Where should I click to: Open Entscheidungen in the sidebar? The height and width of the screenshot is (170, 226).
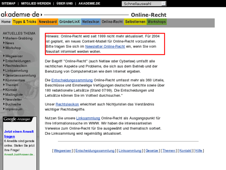18,61
